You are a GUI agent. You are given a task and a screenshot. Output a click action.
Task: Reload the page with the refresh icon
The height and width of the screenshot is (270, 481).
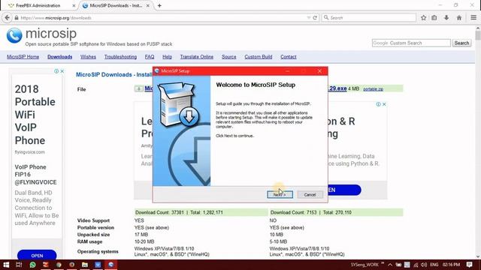315,18
